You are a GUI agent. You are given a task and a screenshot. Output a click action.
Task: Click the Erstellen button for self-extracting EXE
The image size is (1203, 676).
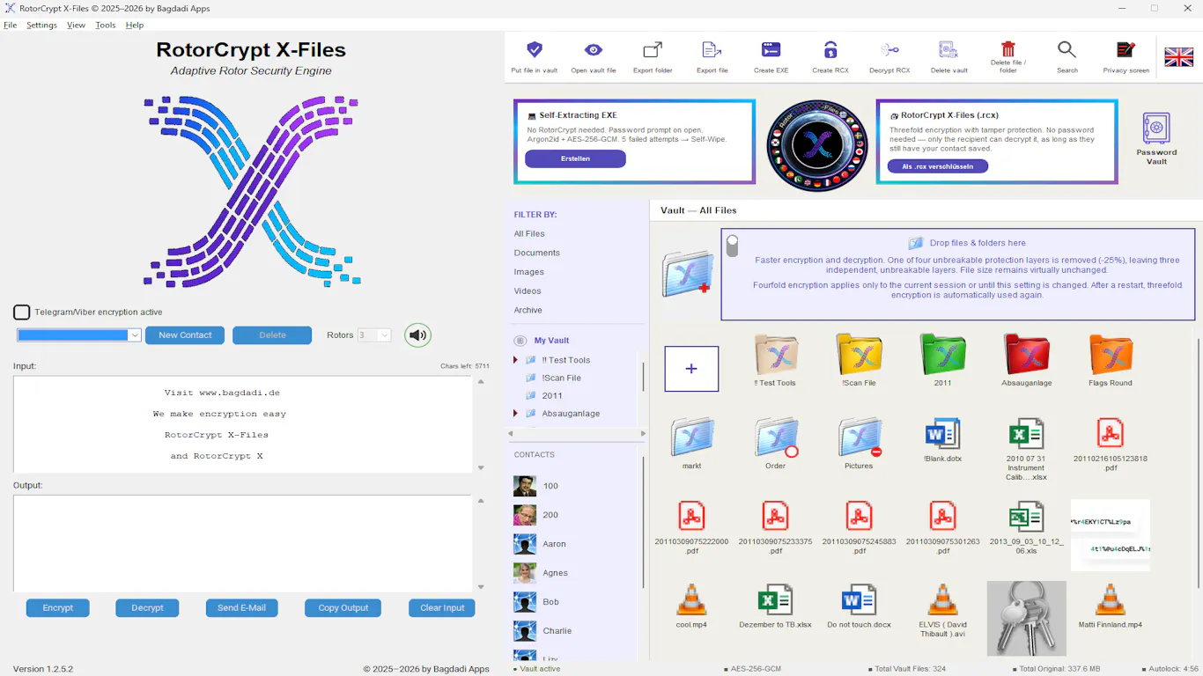[575, 159]
